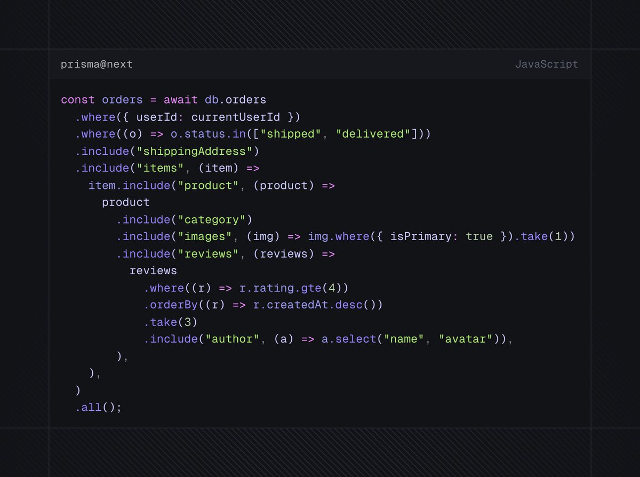
Task: Click the true value after isPrimary
Action: [479, 236]
